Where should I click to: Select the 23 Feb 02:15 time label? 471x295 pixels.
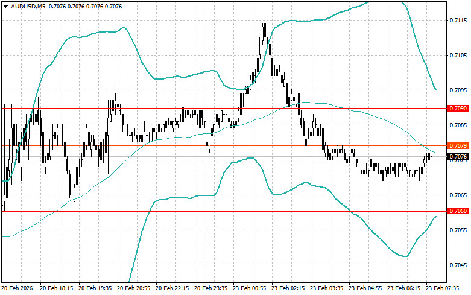pyautogui.click(x=288, y=288)
